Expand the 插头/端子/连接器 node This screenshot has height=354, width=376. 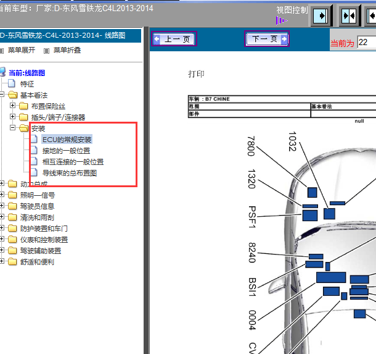12,116
